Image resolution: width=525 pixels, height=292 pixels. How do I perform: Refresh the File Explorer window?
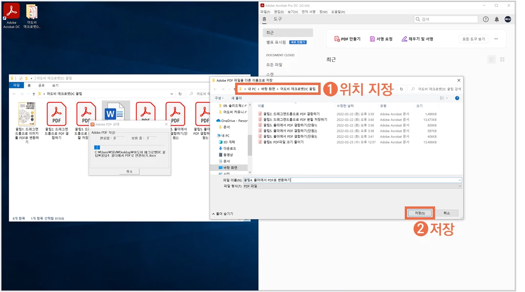click(180, 94)
